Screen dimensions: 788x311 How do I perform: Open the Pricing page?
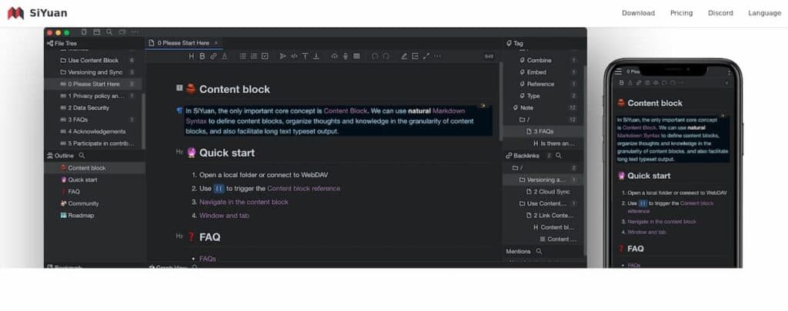tap(682, 13)
